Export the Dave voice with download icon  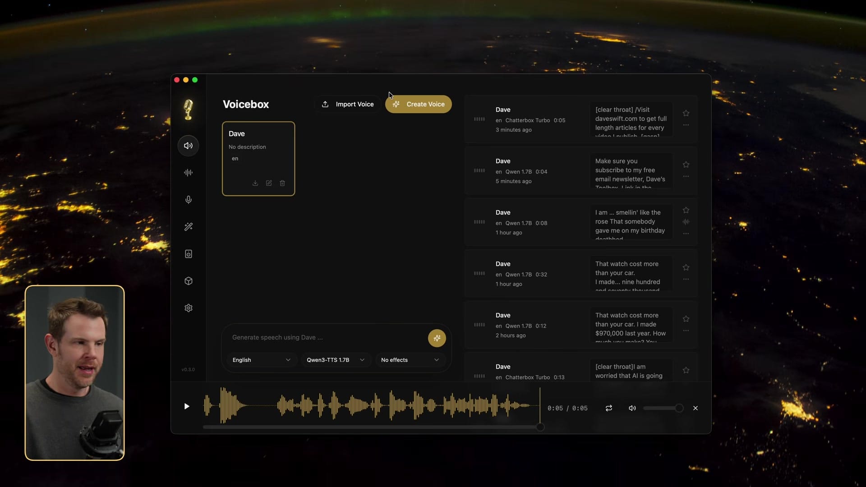click(255, 183)
